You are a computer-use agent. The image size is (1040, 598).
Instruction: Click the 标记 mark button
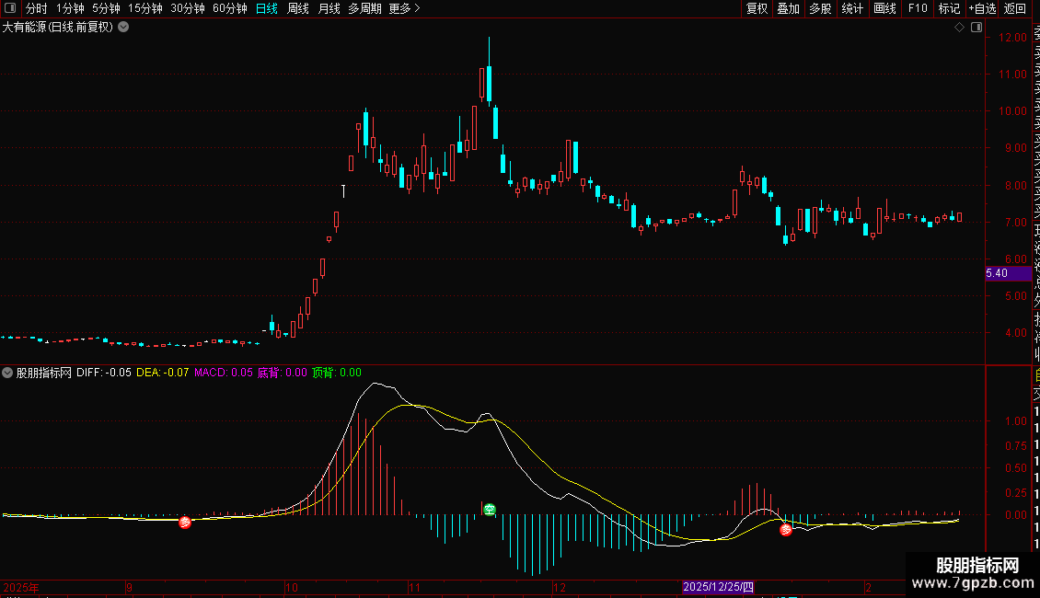[949, 8]
